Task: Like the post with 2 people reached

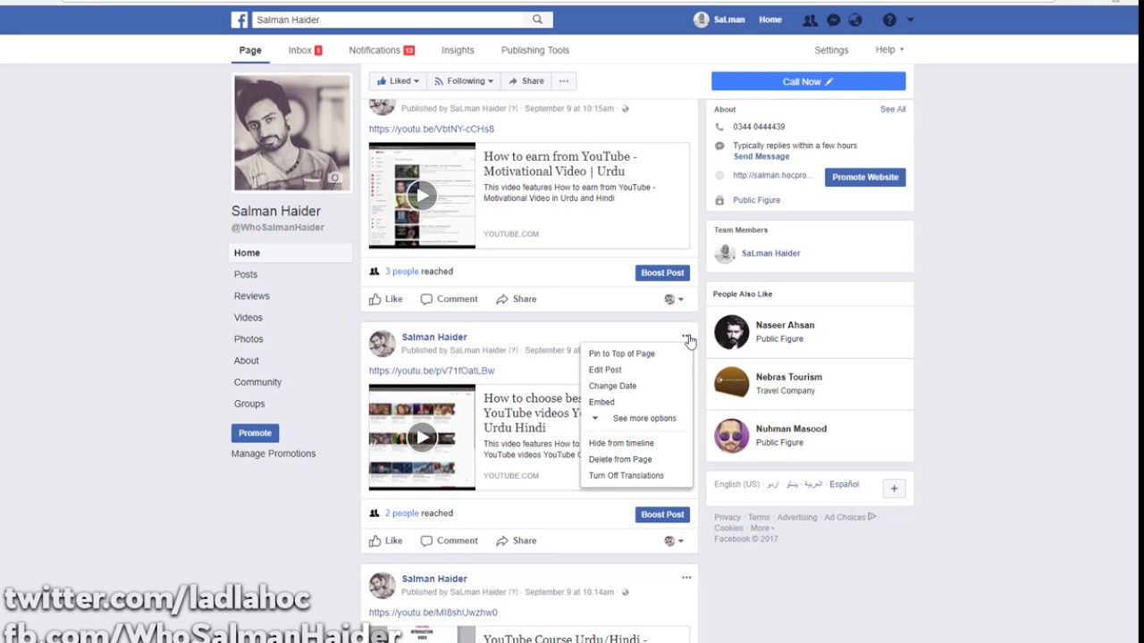Action: pos(386,541)
